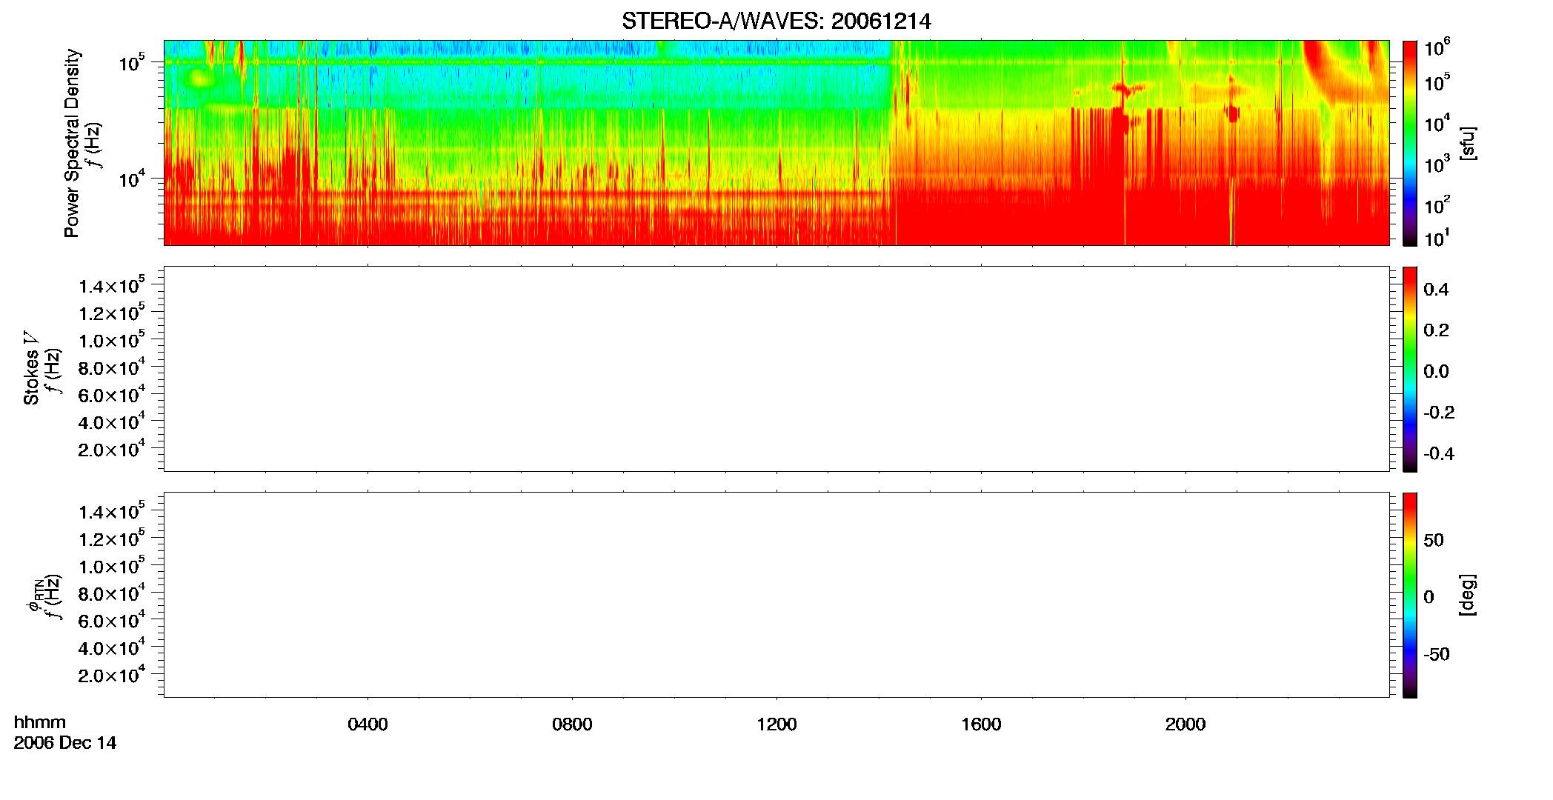This screenshot has height=800, width=1553.
Task: Select the [deg] colorbar unit label
Action: 1467,595
